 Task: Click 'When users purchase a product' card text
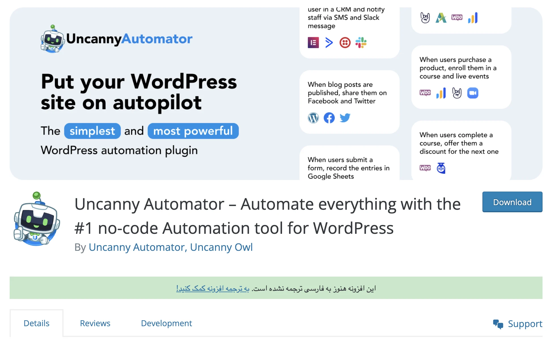(x=458, y=68)
